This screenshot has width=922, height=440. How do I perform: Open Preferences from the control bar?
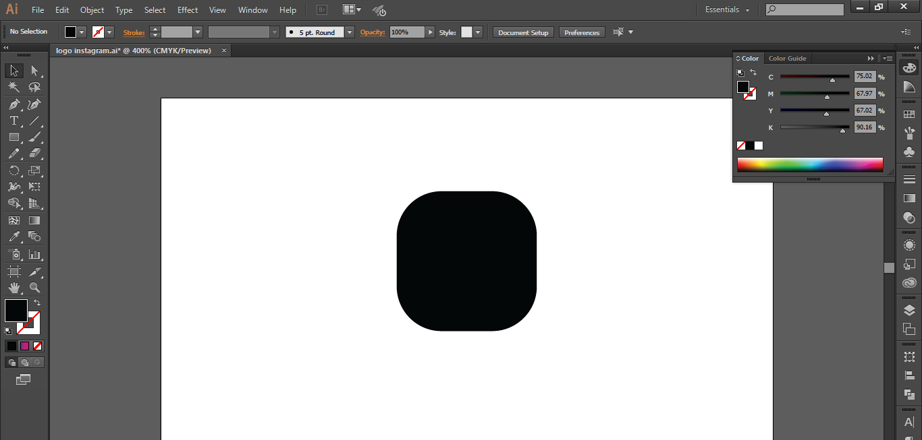pos(581,32)
